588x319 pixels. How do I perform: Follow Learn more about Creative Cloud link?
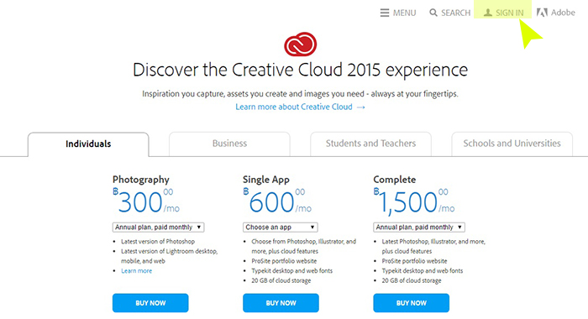(294, 107)
